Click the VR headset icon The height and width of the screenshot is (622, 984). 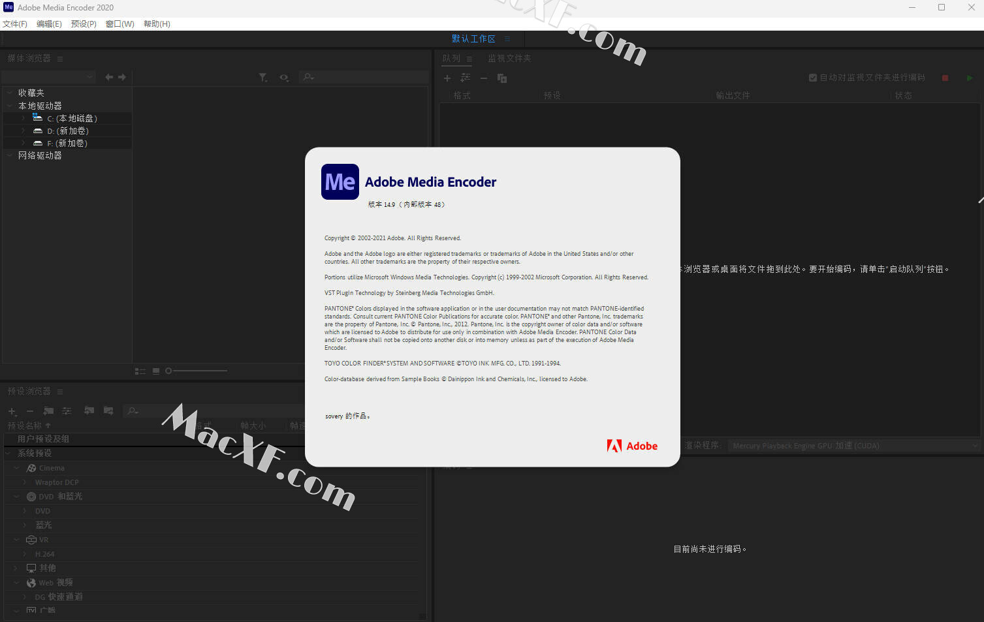pos(31,540)
